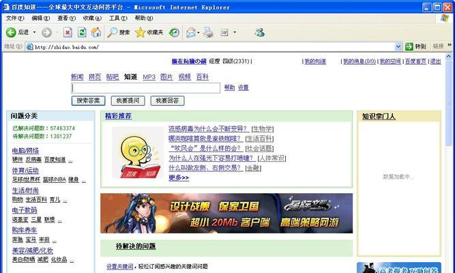This screenshot has height=273, width=455.
Task: Click the 知识掌门人 heading
Action: (379, 117)
